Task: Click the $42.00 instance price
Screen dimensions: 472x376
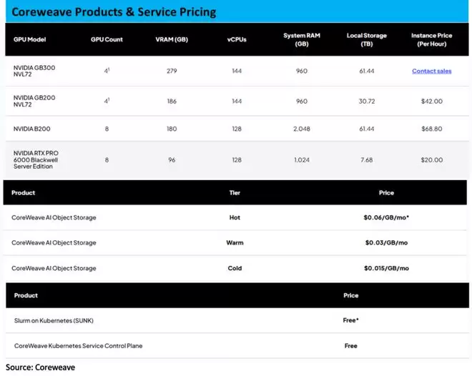Action: (x=431, y=102)
